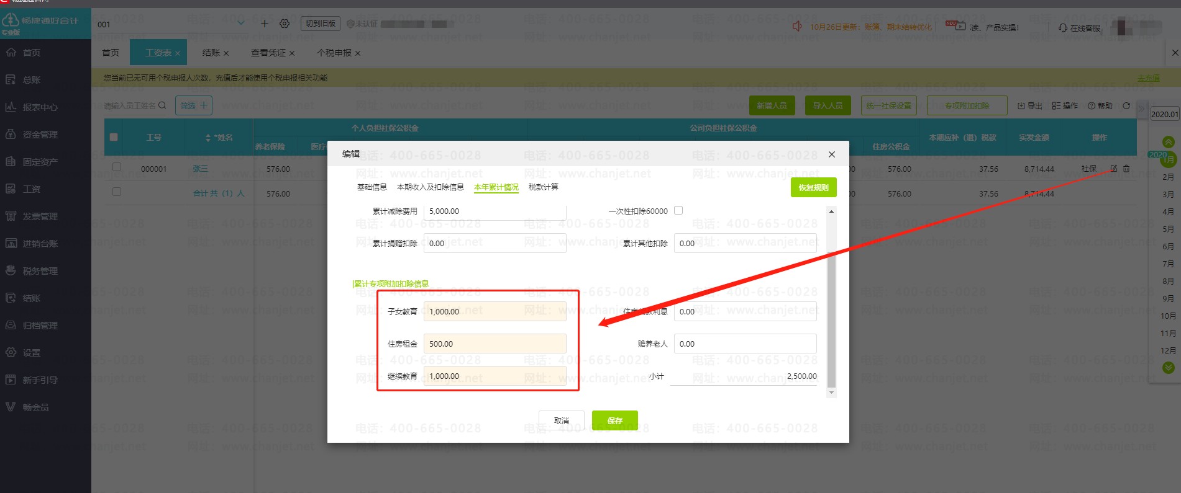The image size is (1181, 493).
Task: Click the edit icon in row 000001
Action: [1114, 169]
